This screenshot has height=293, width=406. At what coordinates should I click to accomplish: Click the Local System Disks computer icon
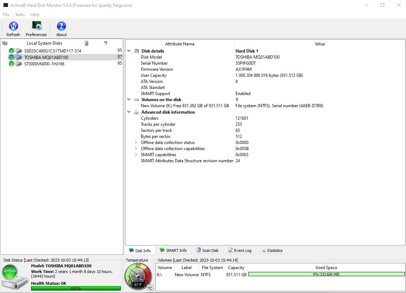point(5,43)
